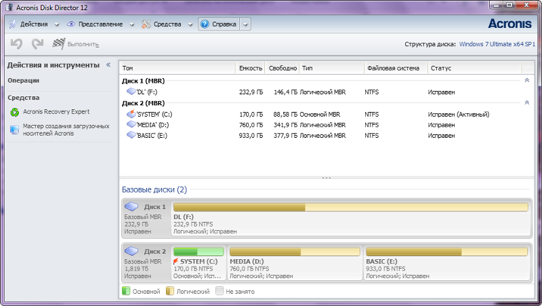Open the Действия menu
The image size is (542, 306).
pos(34,24)
